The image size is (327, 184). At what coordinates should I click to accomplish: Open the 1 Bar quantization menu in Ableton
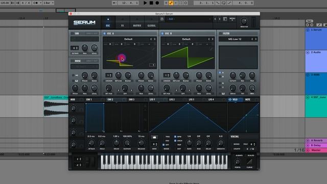click(x=49, y=3)
